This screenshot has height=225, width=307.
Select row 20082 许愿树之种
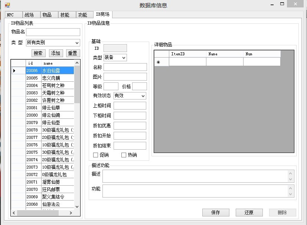pyautogui.click(x=43, y=100)
